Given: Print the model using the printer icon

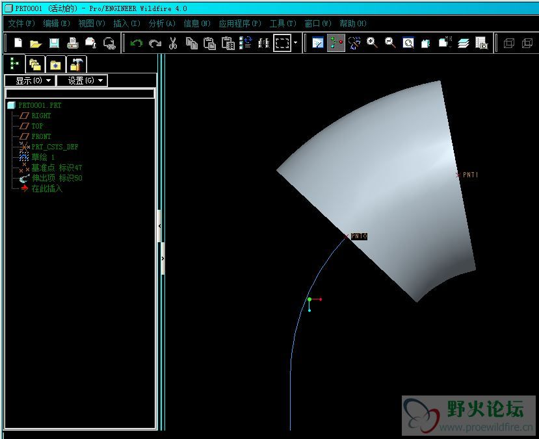Looking at the screenshot, I should 72,43.
